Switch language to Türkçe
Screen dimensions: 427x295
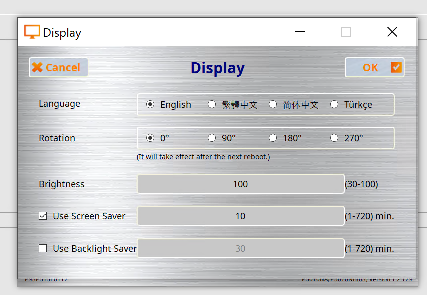click(334, 104)
